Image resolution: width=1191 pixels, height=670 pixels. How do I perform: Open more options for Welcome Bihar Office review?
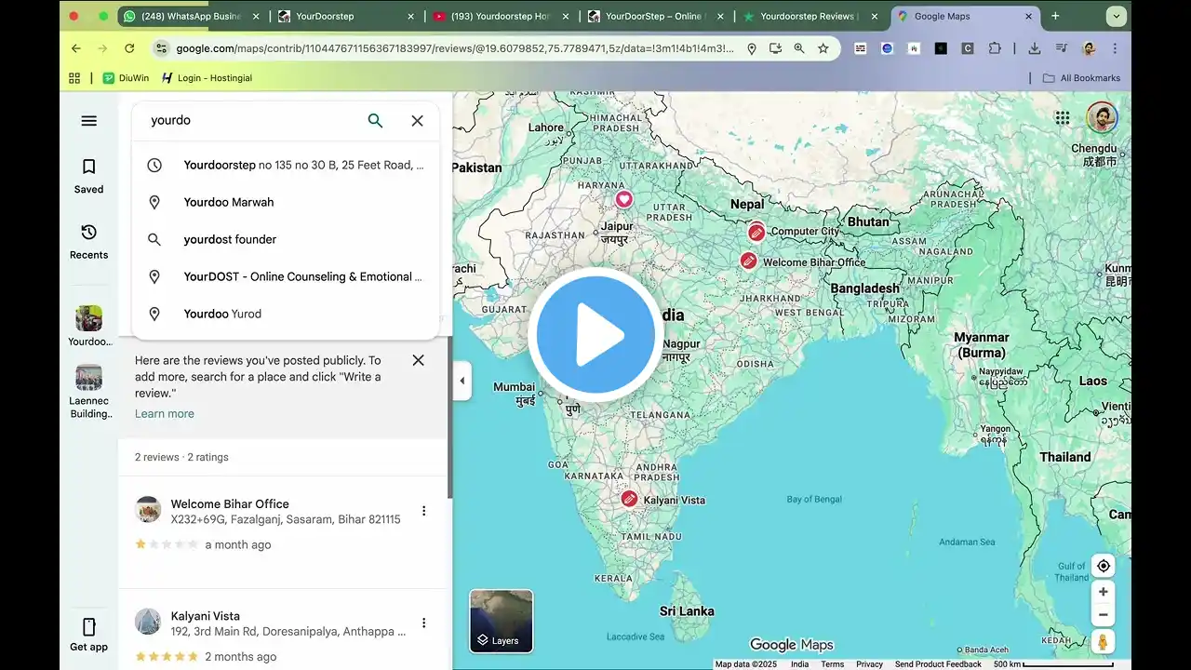click(x=423, y=511)
